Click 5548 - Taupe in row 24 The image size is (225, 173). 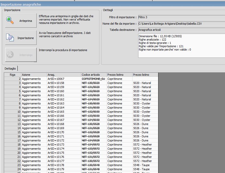pos(145,169)
